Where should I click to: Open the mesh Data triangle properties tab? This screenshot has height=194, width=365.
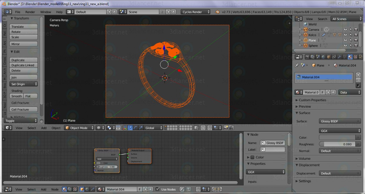(x=345, y=57)
